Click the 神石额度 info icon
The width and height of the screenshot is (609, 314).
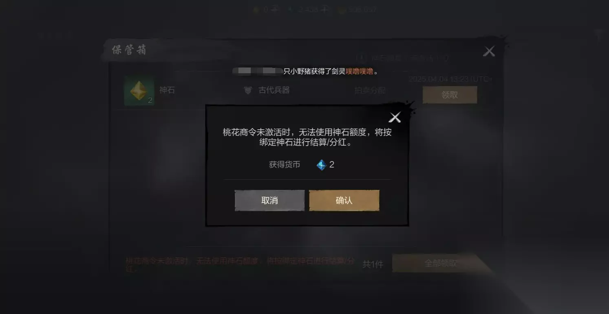click(360, 58)
